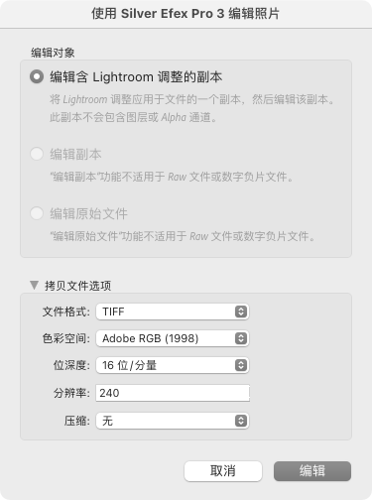This screenshot has height=500, width=372.
Task: Select the 编辑含 Lightroom 调整的副本 radio button
Action: [37, 76]
